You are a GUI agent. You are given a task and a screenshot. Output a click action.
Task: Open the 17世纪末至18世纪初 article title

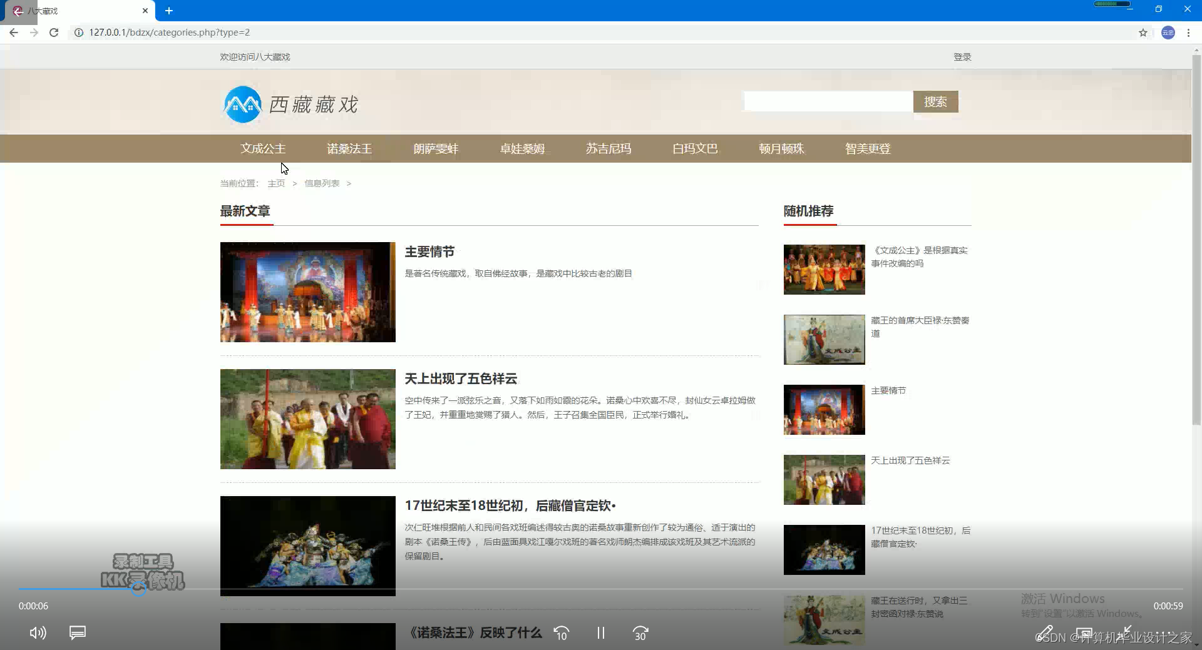[510, 505]
